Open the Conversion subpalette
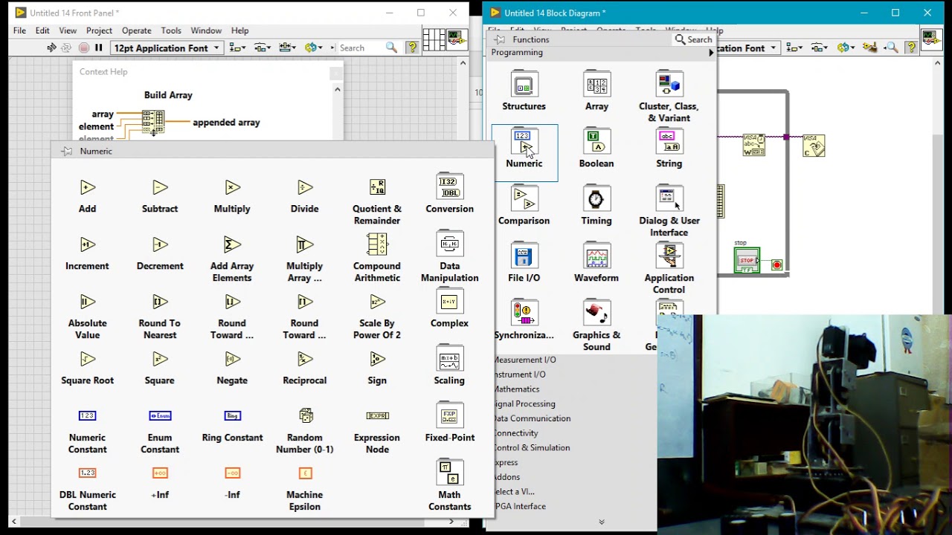952x535 pixels. [x=449, y=186]
